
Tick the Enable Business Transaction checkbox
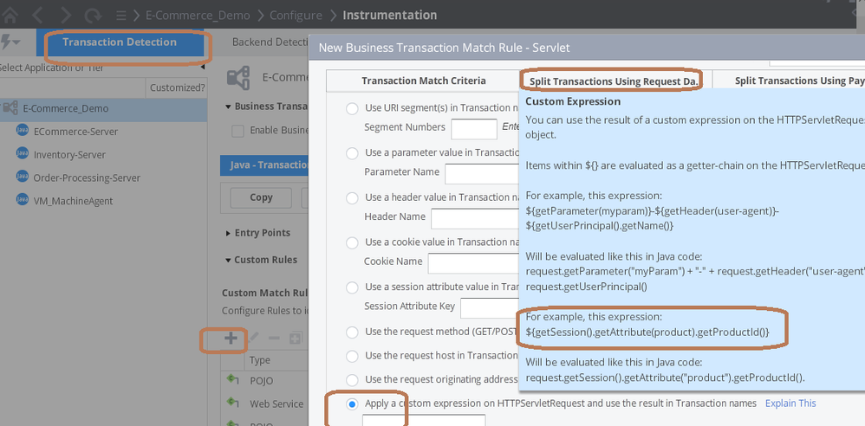(x=238, y=131)
